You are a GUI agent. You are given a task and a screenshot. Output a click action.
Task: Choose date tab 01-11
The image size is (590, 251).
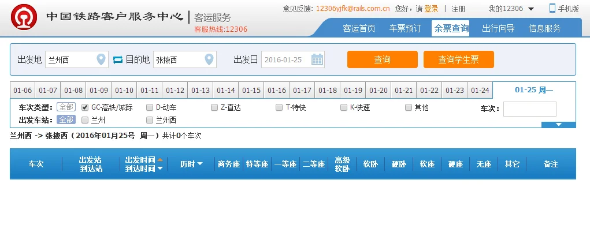pyautogui.click(x=150, y=90)
